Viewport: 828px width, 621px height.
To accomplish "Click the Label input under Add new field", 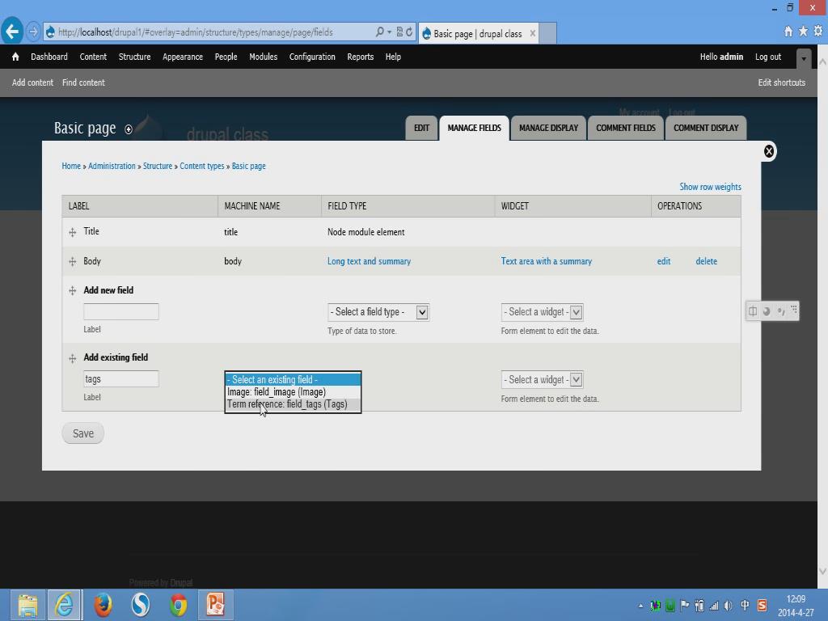I will (121, 311).
